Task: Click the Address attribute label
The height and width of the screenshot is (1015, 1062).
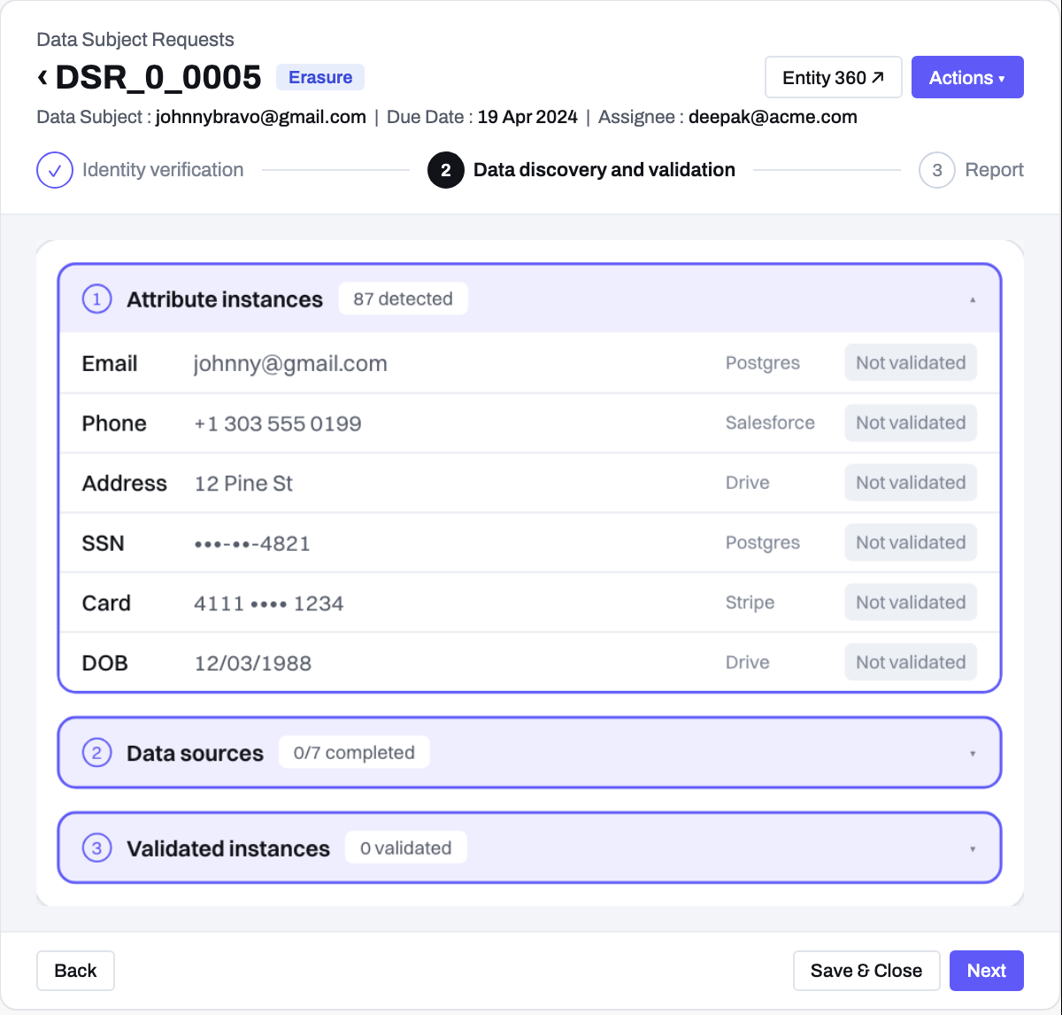Action: [x=125, y=484]
